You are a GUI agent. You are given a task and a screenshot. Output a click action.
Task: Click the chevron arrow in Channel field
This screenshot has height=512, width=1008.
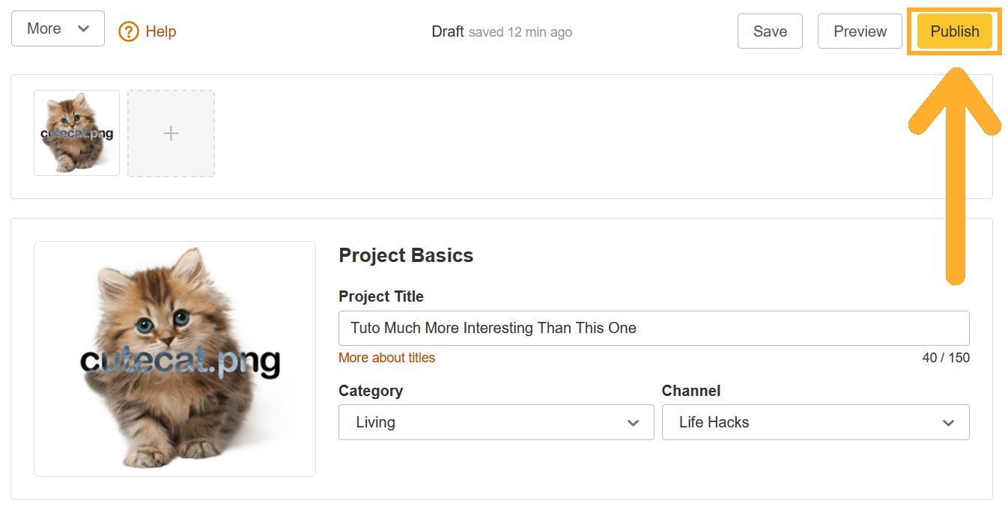(948, 423)
